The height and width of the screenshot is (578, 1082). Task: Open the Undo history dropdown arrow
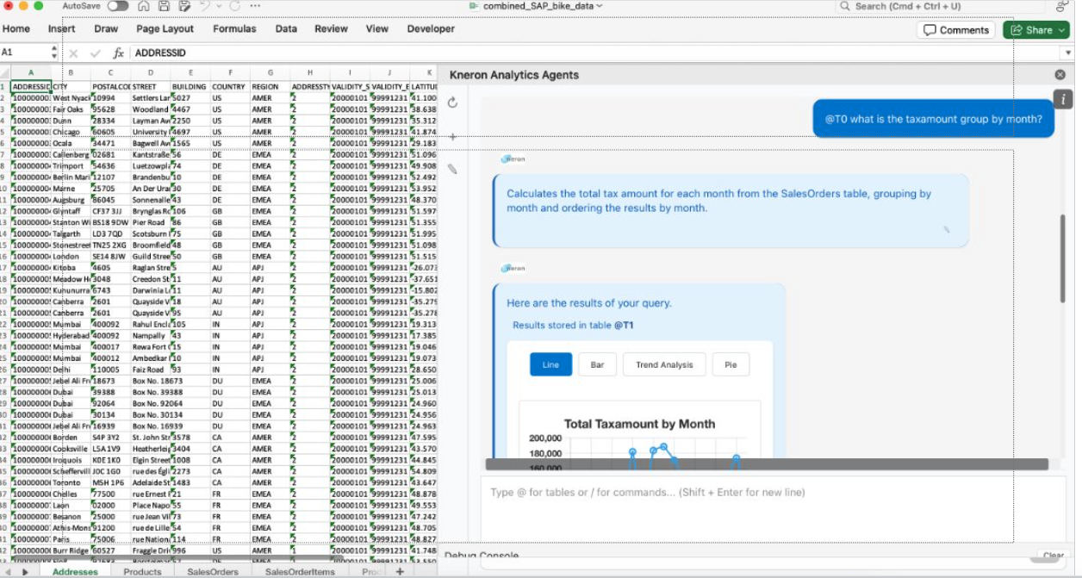[x=218, y=6]
